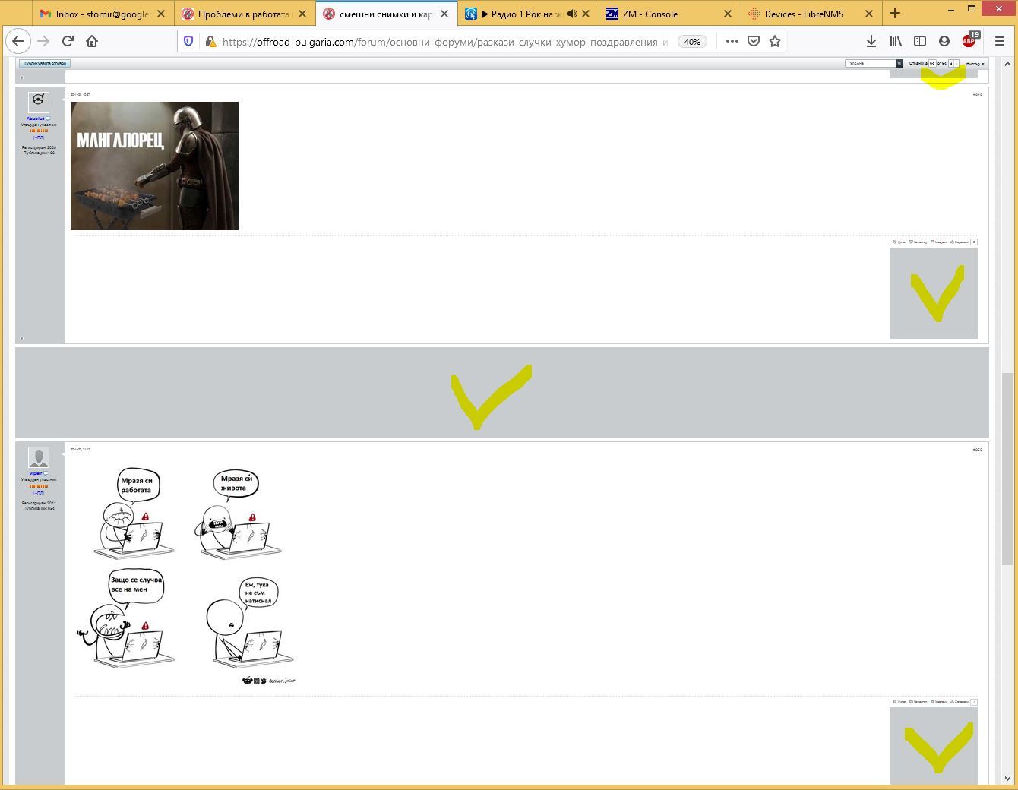Click the Публикувайте отговор button
Viewport: 1018px width, 790px height.
(44, 63)
